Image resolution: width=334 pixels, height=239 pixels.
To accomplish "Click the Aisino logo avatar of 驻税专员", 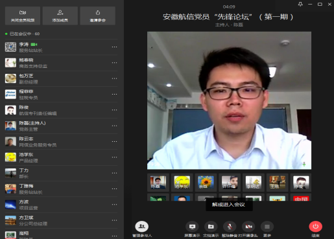I will point(10,94).
